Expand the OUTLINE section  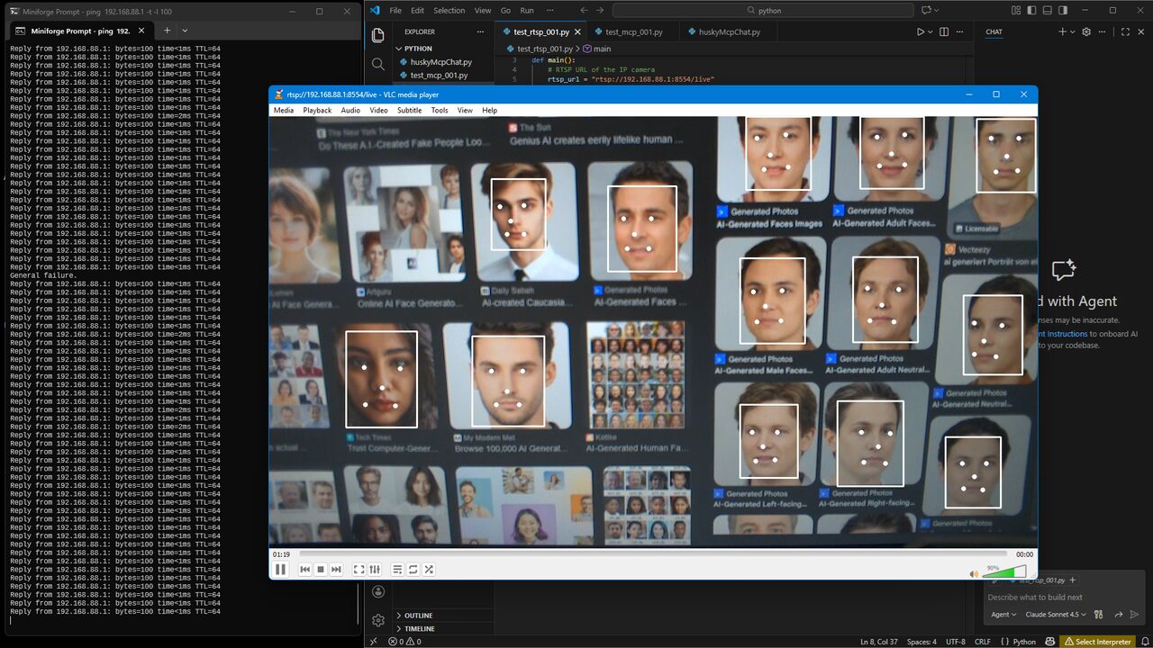(x=418, y=616)
